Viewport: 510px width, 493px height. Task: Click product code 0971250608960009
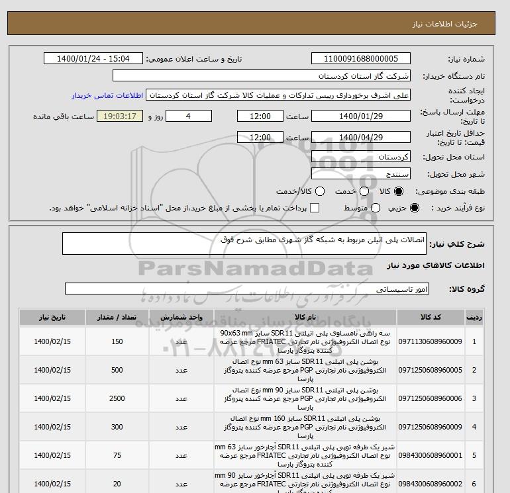pos(430,427)
